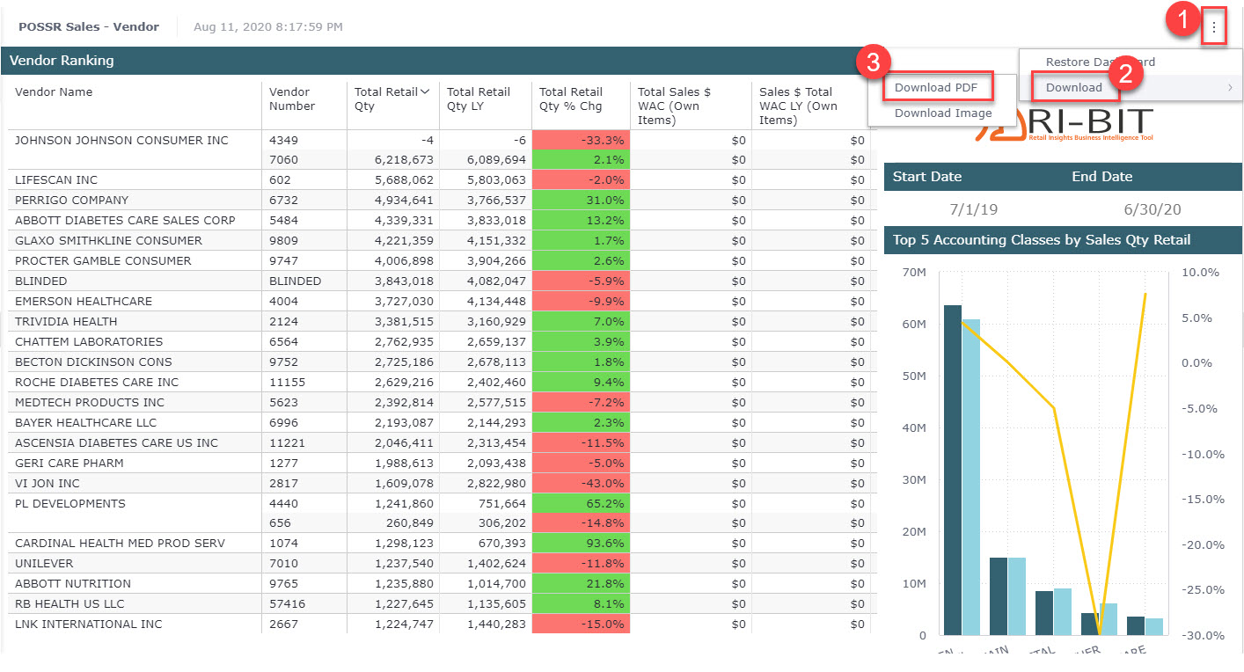Viewport: 1244px width, 672px height.
Task: Click the Vendor Number column header
Action: pos(291,99)
